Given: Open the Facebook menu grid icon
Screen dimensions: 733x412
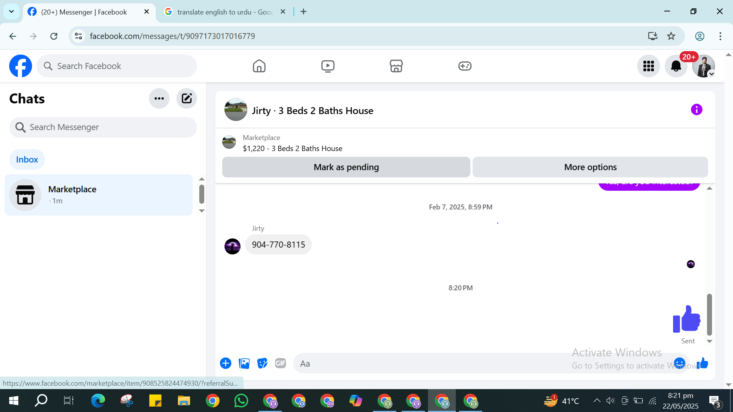Looking at the screenshot, I should click(649, 66).
